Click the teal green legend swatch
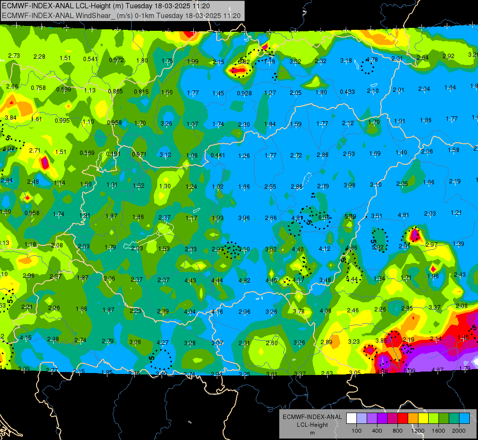 [454, 418]
